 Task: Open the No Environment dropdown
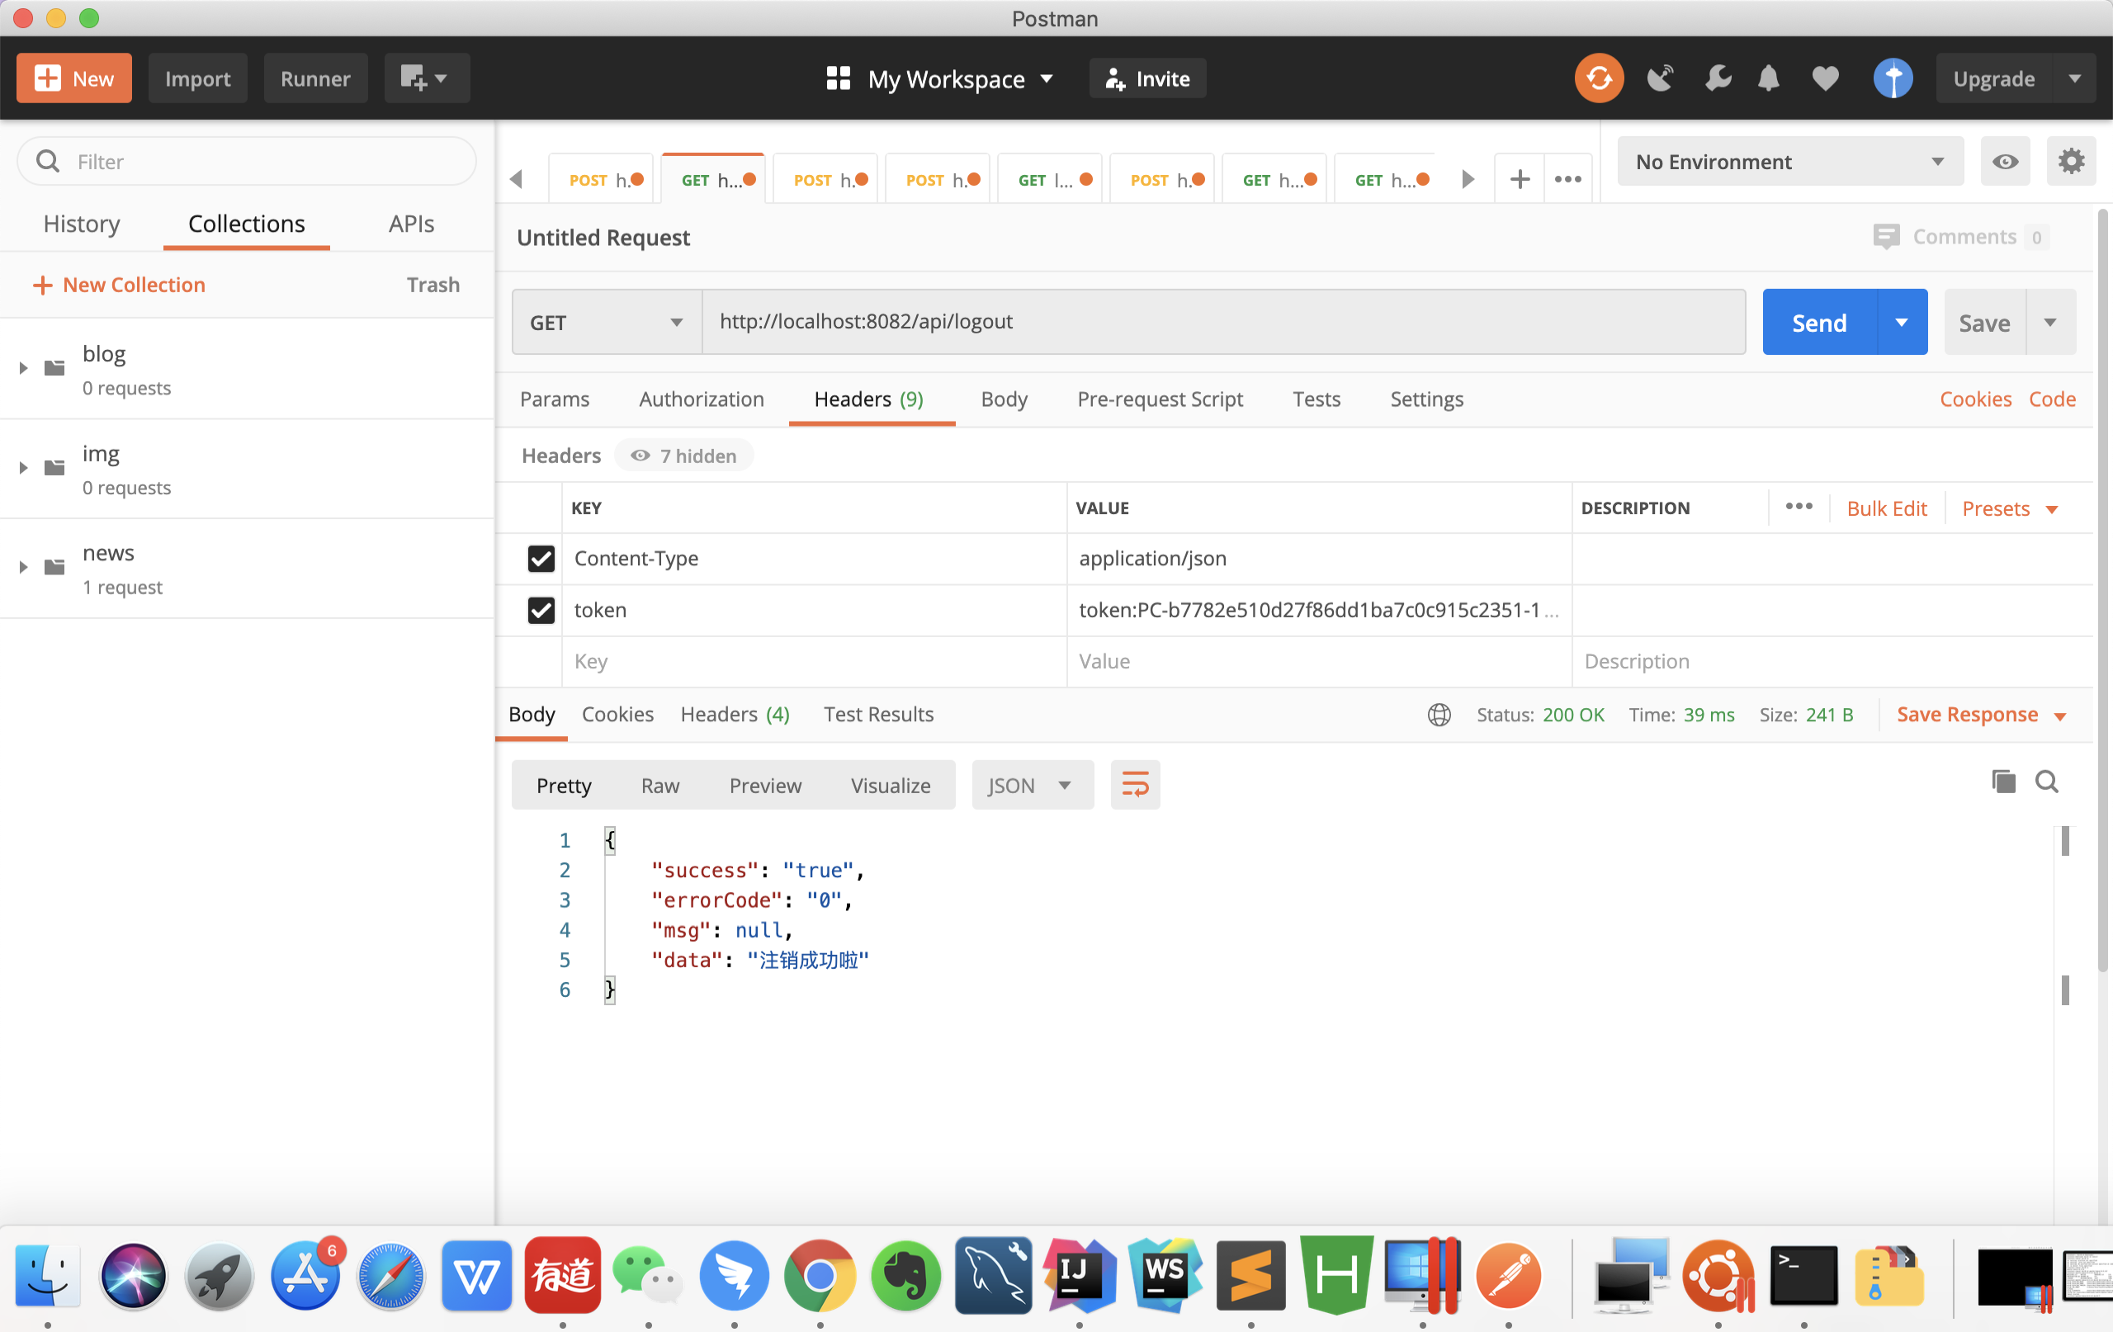pyautogui.click(x=1789, y=162)
